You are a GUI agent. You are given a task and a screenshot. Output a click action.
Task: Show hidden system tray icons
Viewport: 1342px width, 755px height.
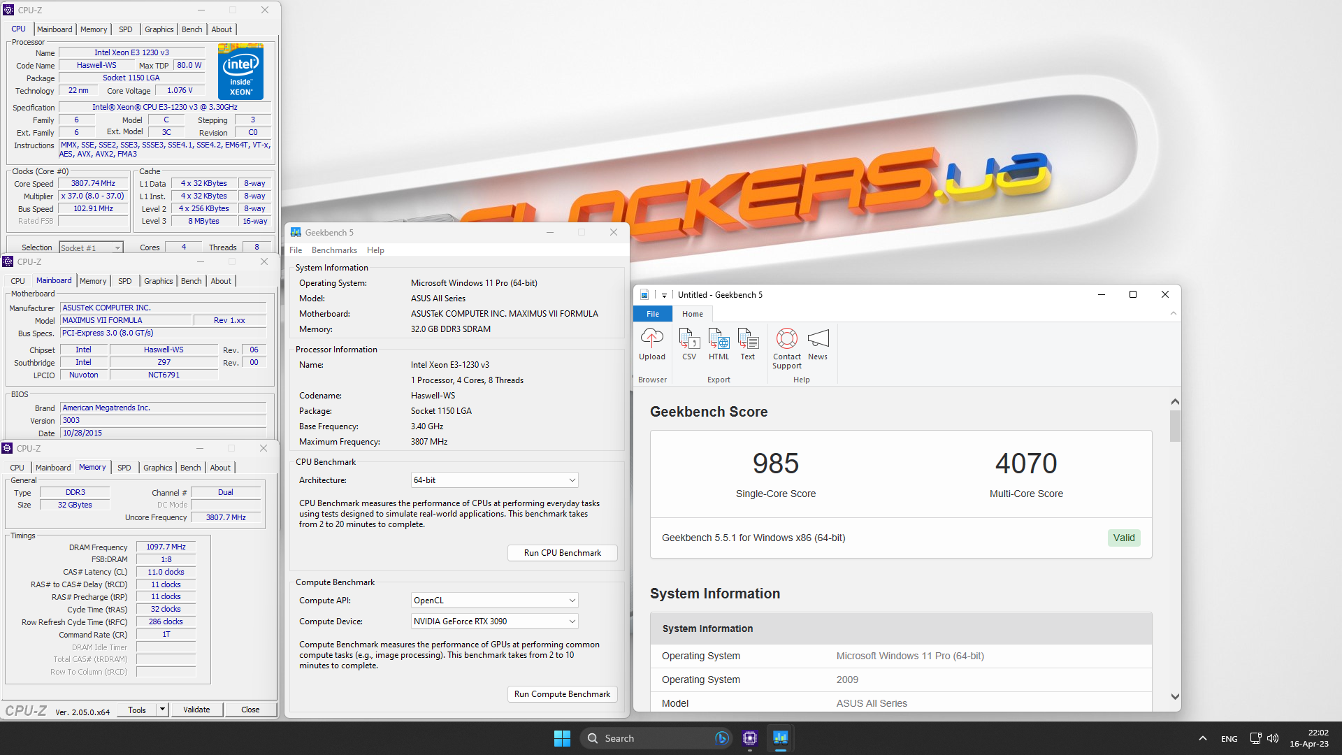[x=1202, y=738]
